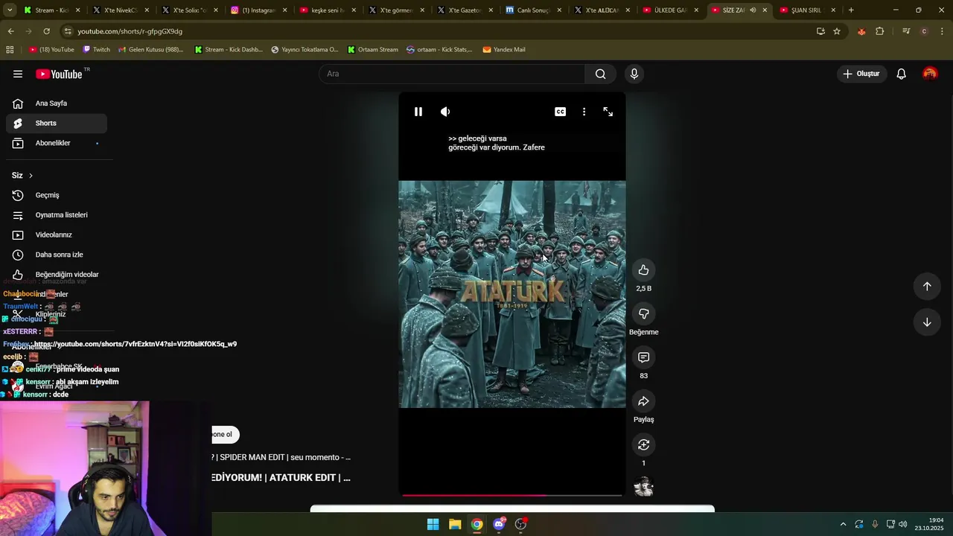Image resolution: width=953 pixels, height=536 pixels.
Task: Switch to the ÜLKEDE GAR tab
Action: (x=671, y=10)
